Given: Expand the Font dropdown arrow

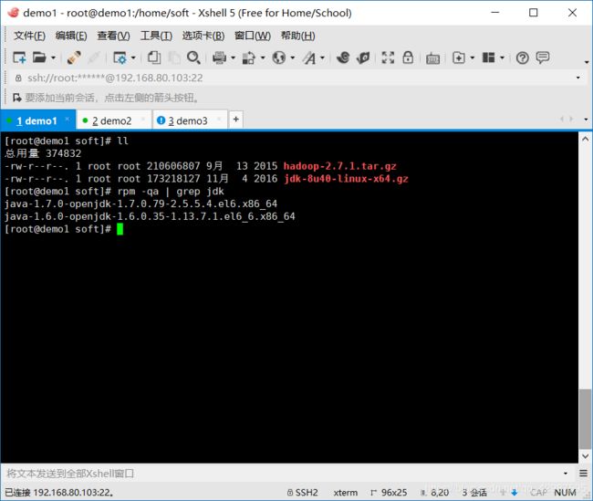Looking at the screenshot, I should (x=323, y=57).
